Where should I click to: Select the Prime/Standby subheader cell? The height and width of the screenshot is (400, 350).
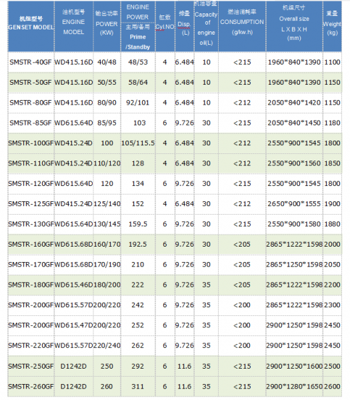(138, 37)
